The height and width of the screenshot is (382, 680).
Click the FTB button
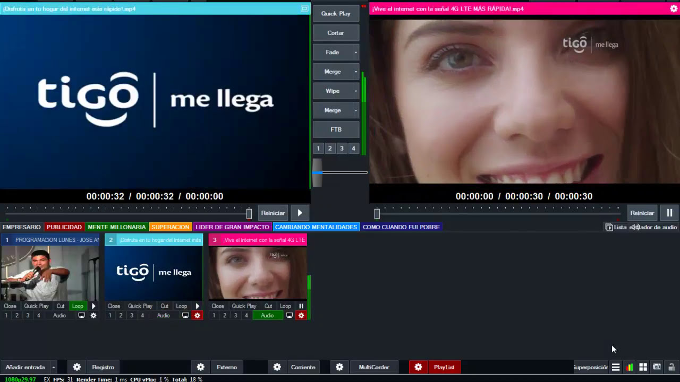(x=336, y=129)
